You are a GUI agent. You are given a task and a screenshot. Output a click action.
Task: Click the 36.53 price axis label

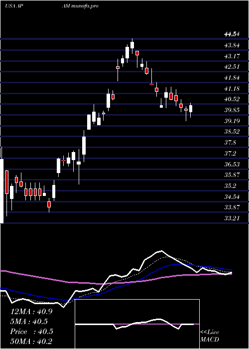coord(232,165)
